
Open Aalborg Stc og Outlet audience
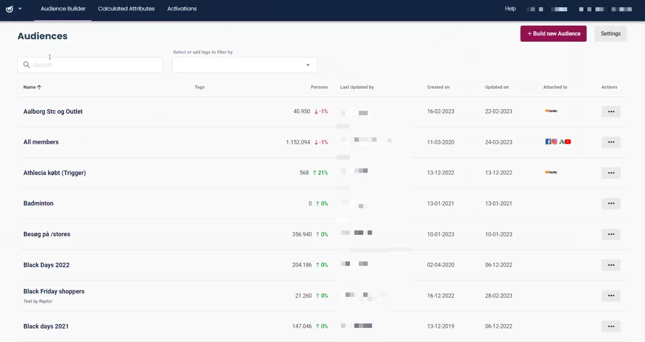53,112
